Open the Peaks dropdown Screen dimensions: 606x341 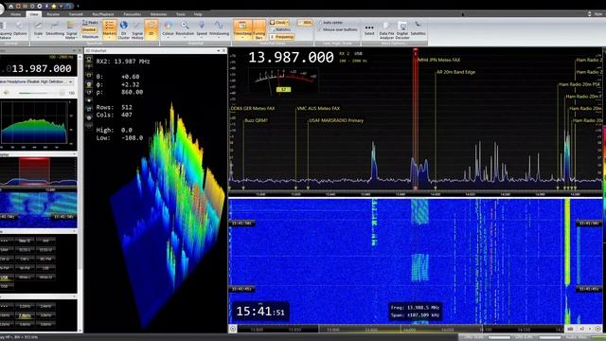pyautogui.click(x=91, y=23)
